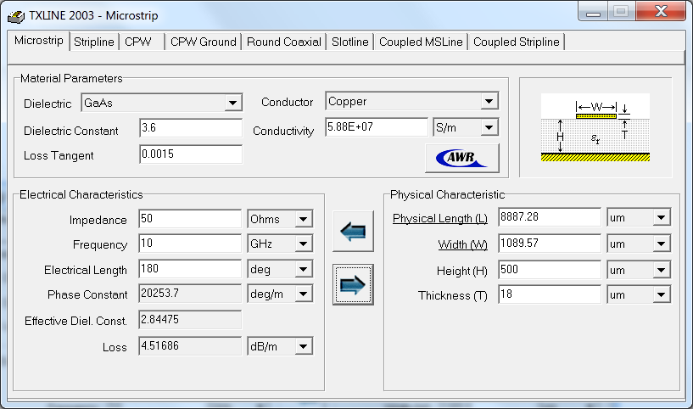Click the Physical Length field 8887.28
The height and width of the screenshot is (409, 693).
(550, 217)
